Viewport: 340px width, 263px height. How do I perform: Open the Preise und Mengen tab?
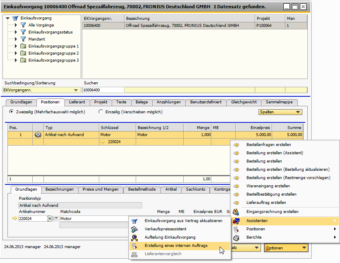pos(100,189)
